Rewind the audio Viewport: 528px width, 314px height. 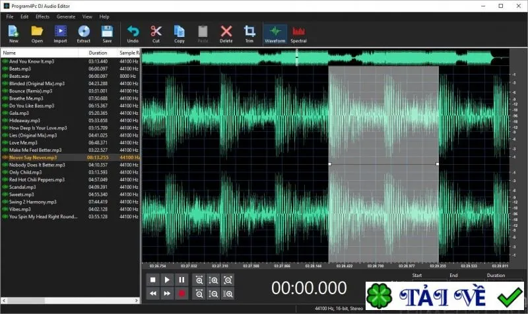point(152,294)
